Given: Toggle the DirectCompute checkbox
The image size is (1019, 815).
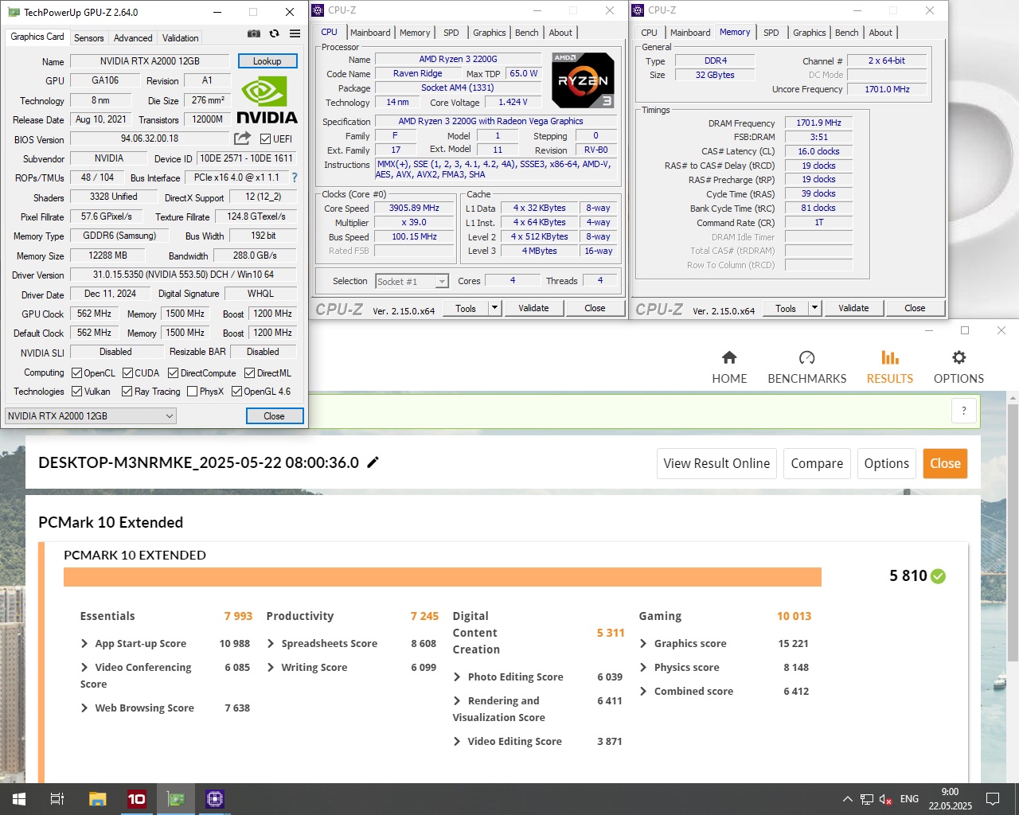Looking at the screenshot, I should (x=174, y=372).
